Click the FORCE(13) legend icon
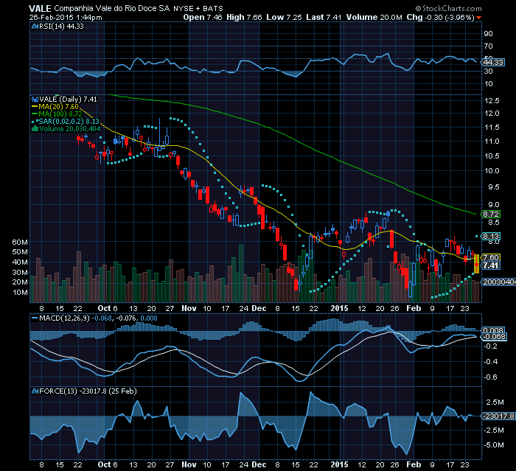Screen dimensions: 516x471 pyautogui.click(x=35, y=391)
